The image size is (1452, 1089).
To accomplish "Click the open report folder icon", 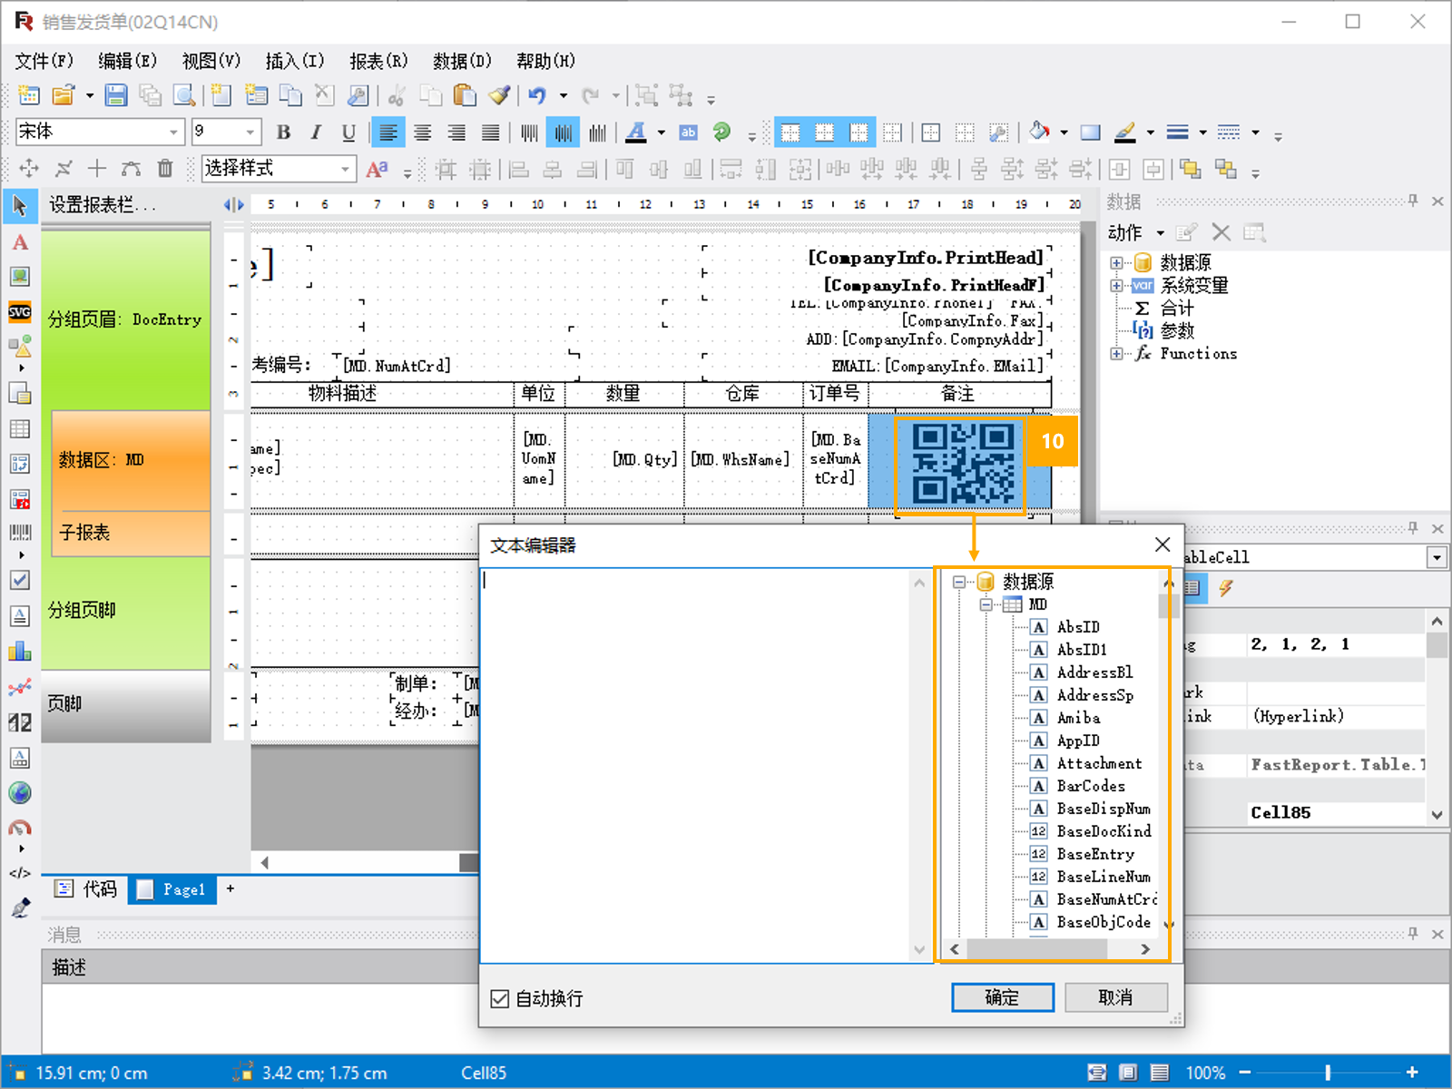I will (63, 95).
